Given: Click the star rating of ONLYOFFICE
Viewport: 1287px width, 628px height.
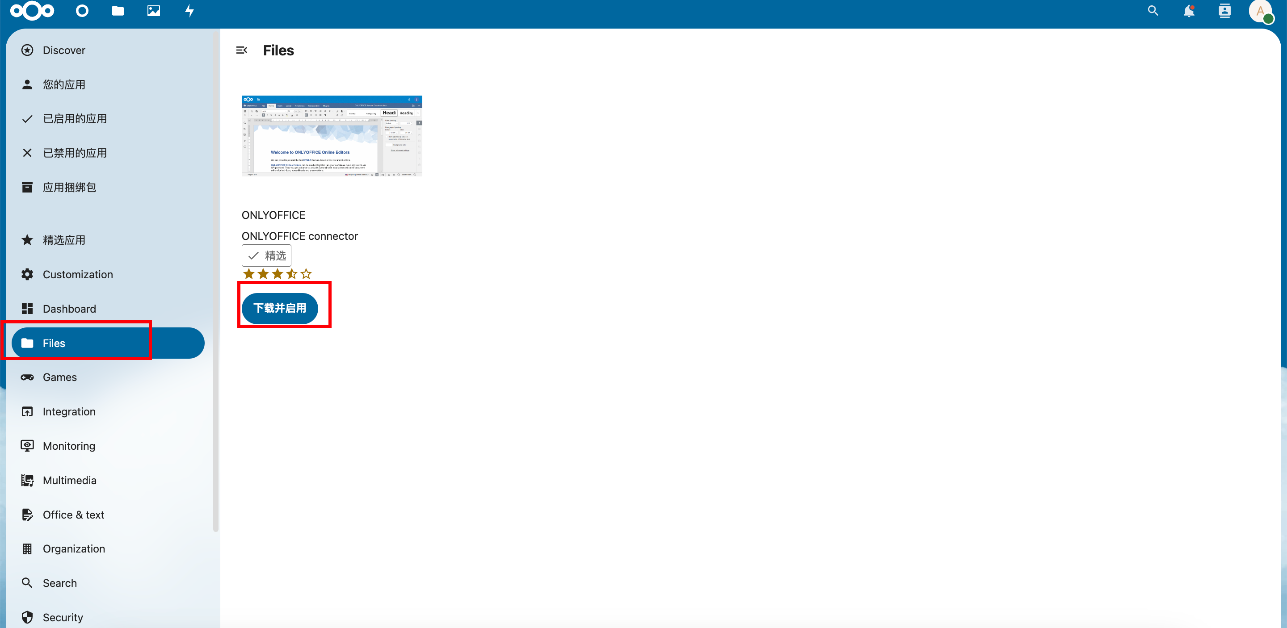Looking at the screenshot, I should coord(277,273).
